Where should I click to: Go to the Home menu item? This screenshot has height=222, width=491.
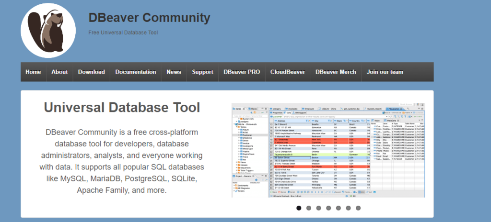33,72
